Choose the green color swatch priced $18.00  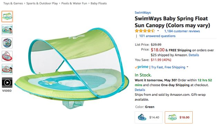click(179, 117)
